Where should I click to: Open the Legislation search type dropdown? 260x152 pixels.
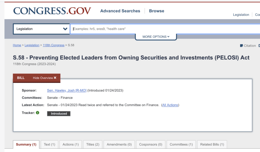pyautogui.click(x=42, y=29)
